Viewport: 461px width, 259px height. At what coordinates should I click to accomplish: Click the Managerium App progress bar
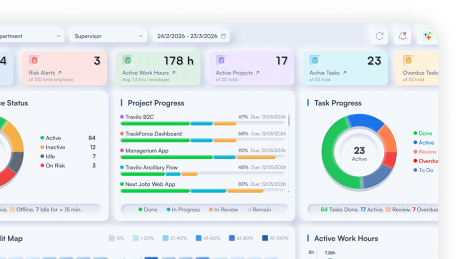203,157
